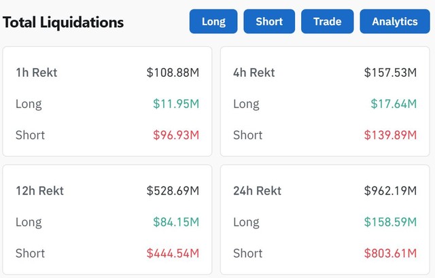Click the $139.89M short liquidation value
Image resolution: width=435 pixels, height=278 pixels.
pos(390,135)
